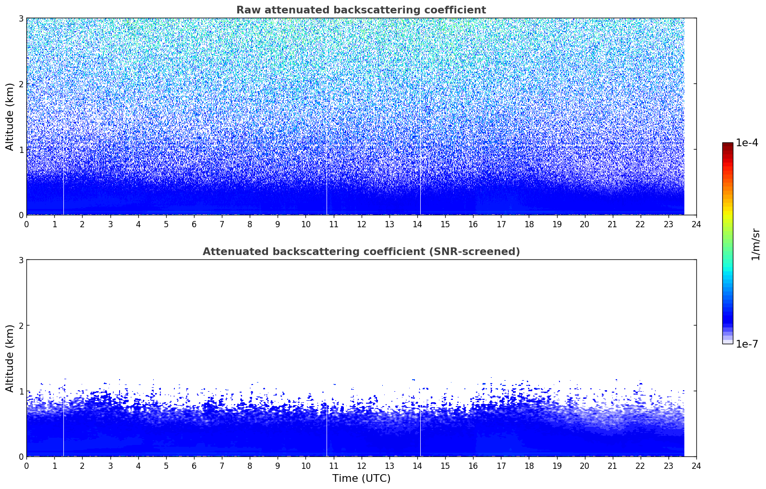Image resolution: width=766 pixels, height=489 pixels.
Task: Click time tick '6' under the lower plot
Action: pyautogui.click(x=194, y=466)
